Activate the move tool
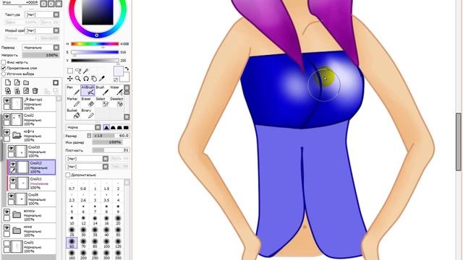This screenshot has height=260, width=463. [70, 79]
